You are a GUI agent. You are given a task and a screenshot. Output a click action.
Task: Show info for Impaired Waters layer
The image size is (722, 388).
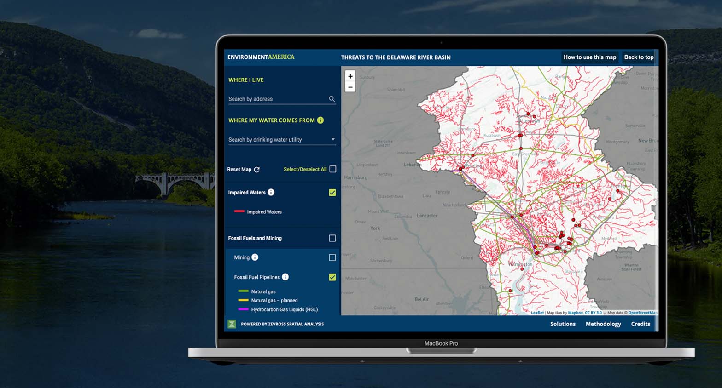pyautogui.click(x=271, y=192)
